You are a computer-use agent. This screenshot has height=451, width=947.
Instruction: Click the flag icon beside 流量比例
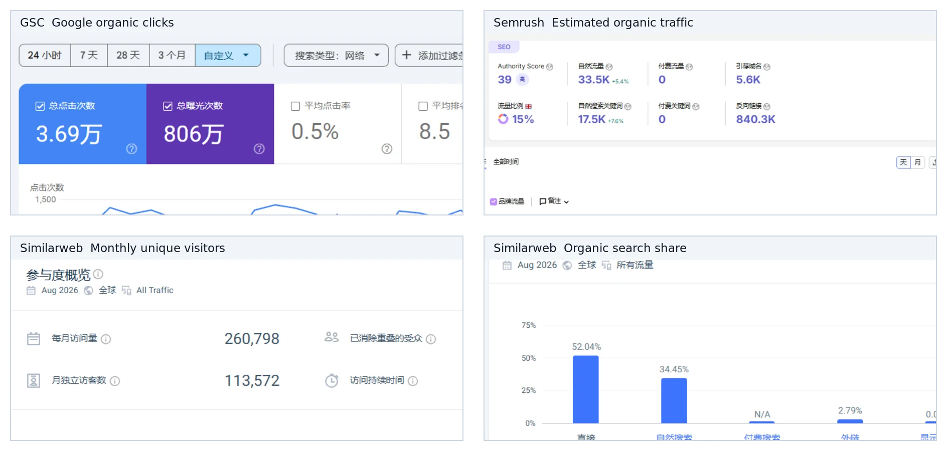tap(528, 106)
